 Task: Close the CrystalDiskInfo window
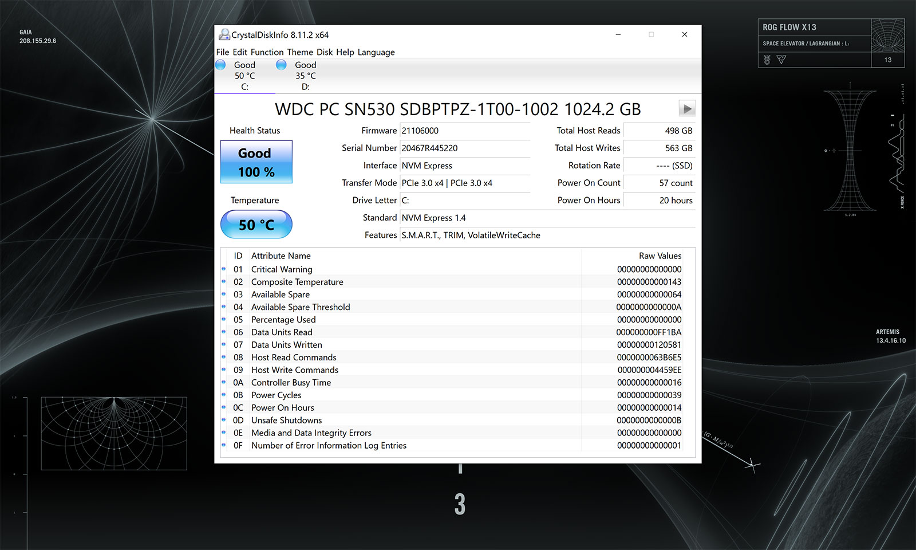685,34
